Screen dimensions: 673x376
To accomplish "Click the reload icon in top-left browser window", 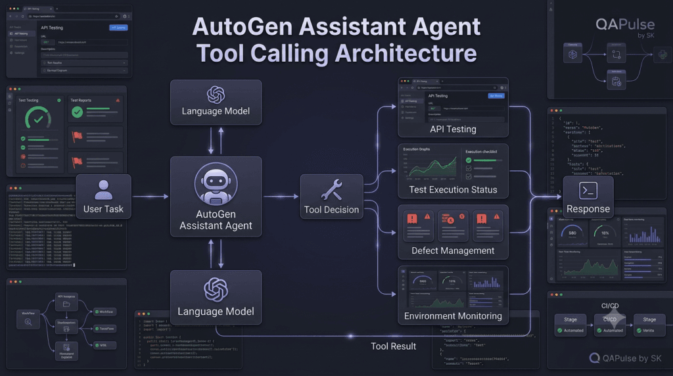I will pos(23,16).
